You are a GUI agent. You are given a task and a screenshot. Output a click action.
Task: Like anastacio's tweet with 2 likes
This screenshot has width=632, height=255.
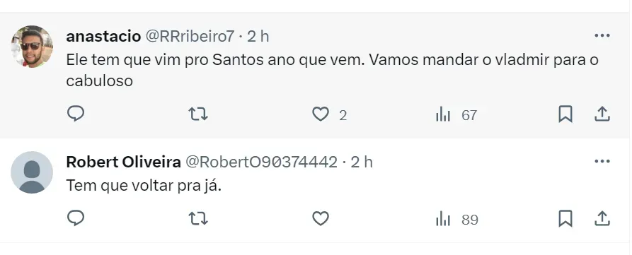tap(321, 115)
